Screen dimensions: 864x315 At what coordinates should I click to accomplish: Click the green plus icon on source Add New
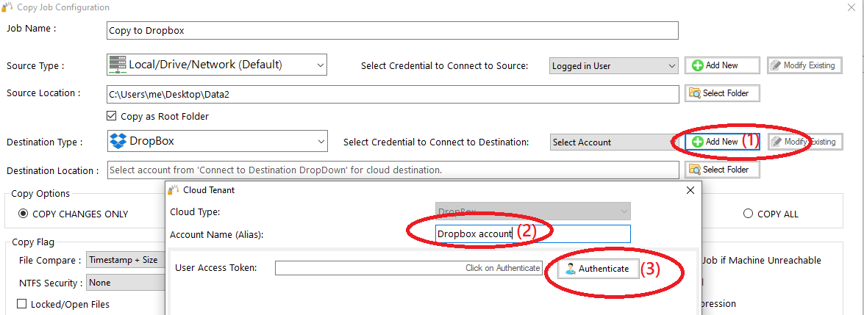tap(698, 65)
